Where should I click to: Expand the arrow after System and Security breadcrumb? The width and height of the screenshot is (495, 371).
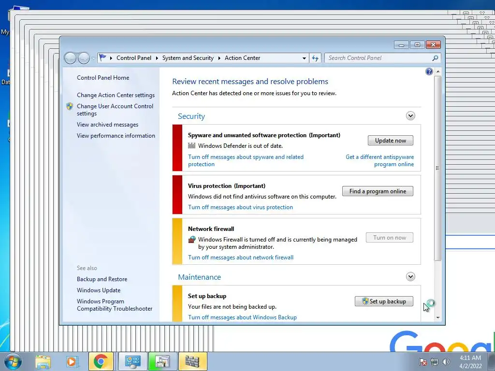(219, 58)
